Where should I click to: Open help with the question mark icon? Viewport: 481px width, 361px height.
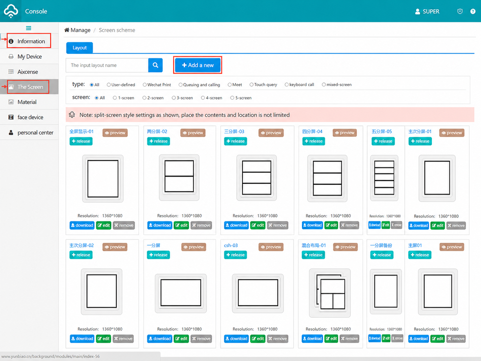point(473,11)
